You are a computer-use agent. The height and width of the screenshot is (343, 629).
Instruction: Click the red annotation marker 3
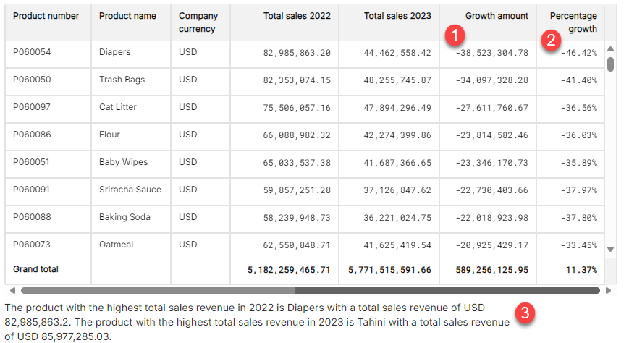point(528,312)
